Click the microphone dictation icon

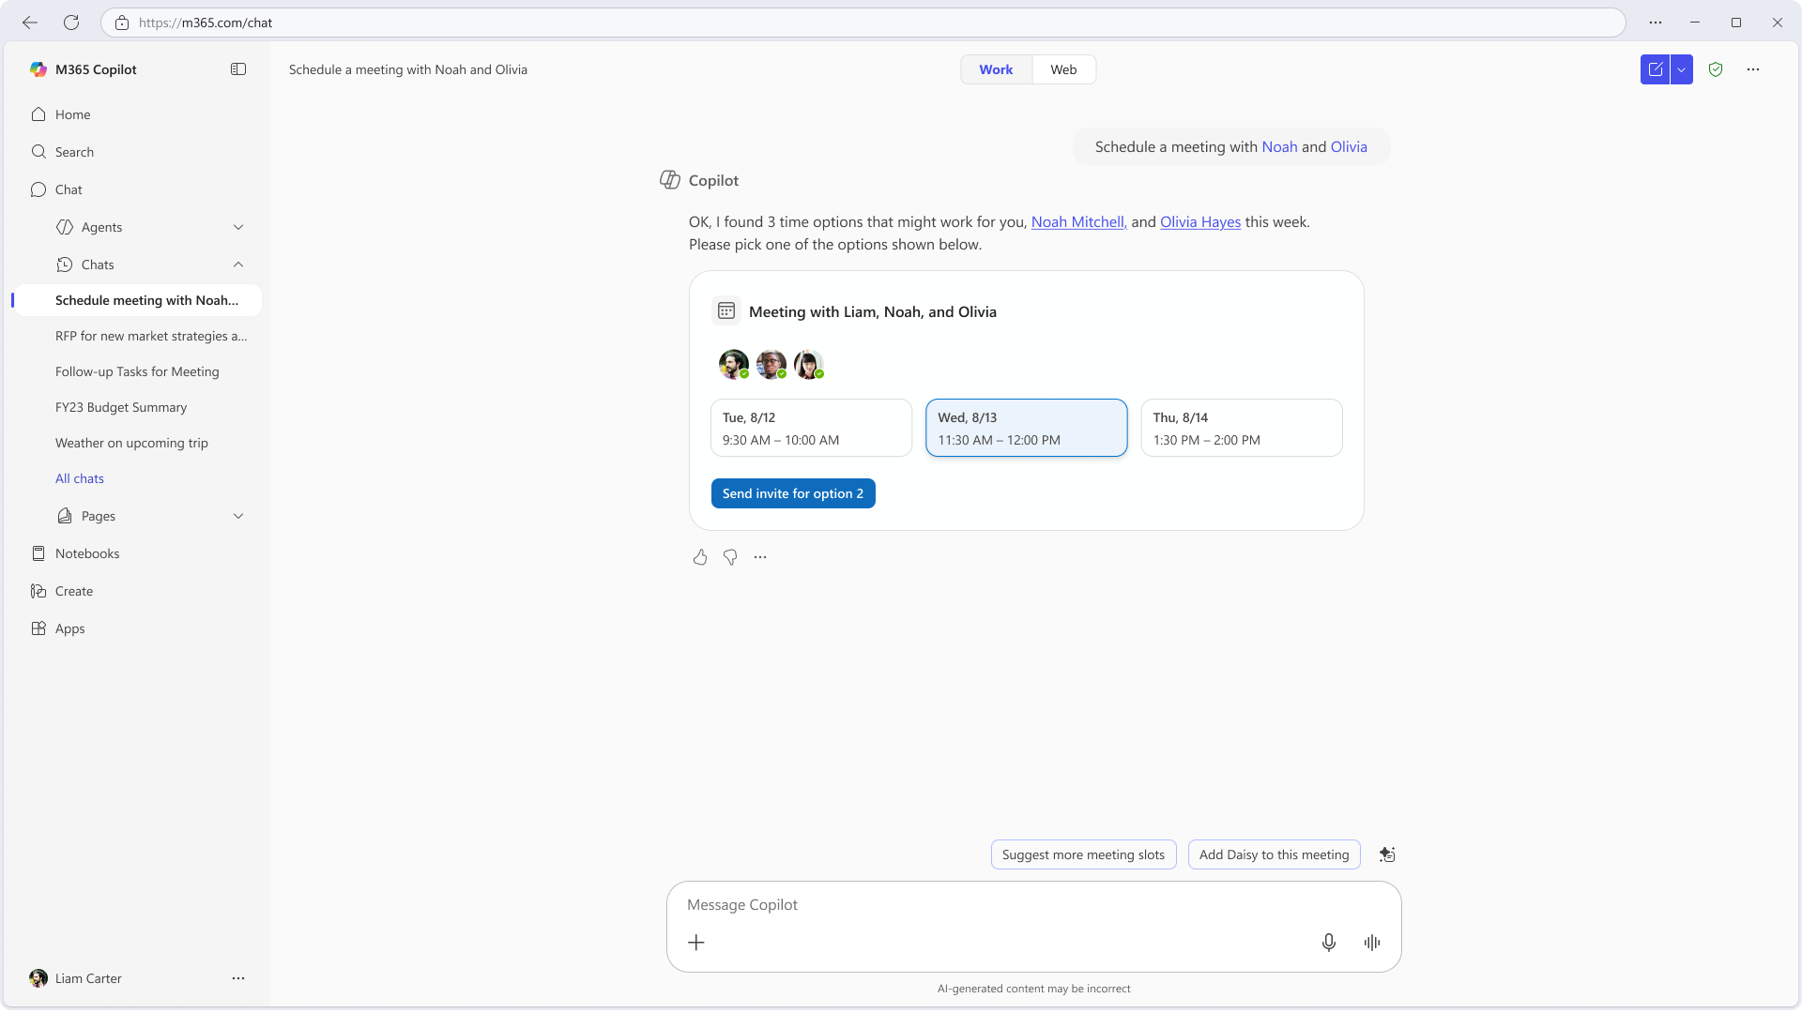click(x=1328, y=943)
